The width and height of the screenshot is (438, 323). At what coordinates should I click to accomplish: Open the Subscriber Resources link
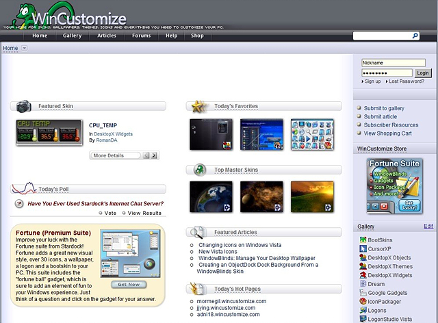coord(391,125)
